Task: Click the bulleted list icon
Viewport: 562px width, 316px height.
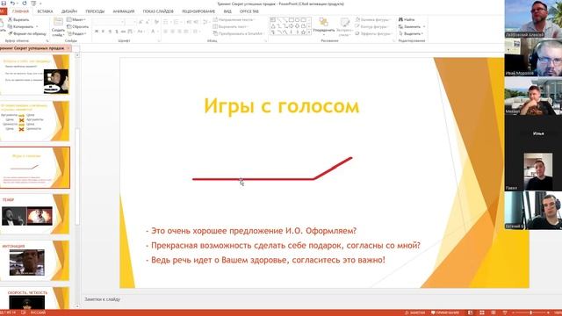Action: [166, 22]
